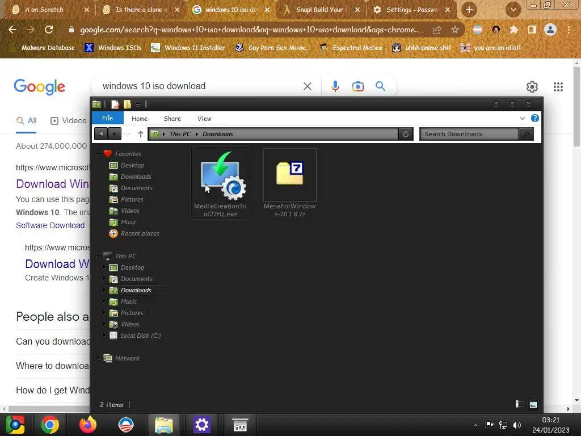This screenshot has width=581, height=436.
Task: Start Google voice search
Action: [335, 86]
